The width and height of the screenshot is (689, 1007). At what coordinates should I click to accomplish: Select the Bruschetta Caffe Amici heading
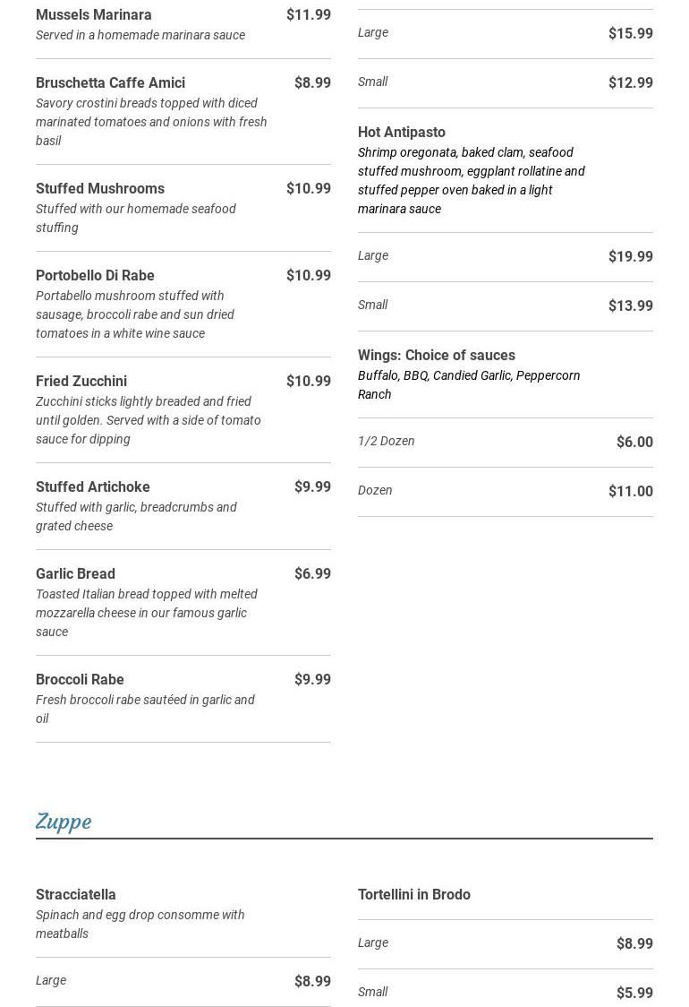tap(110, 83)
